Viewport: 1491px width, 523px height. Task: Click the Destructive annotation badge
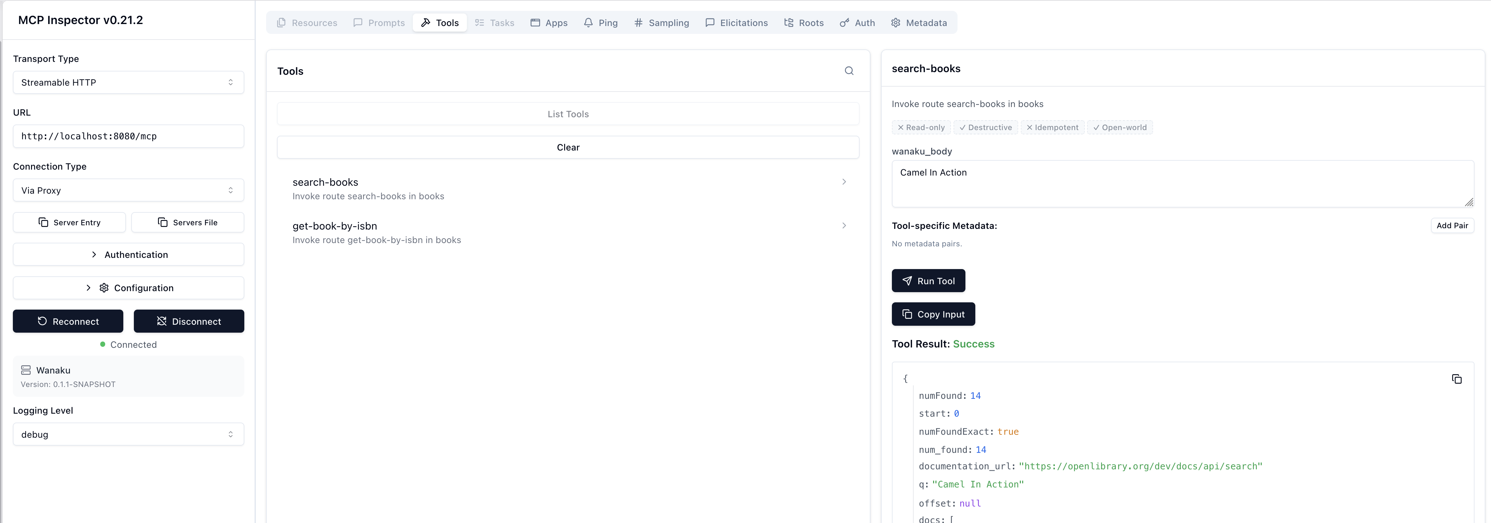click(x=985, y=127)
